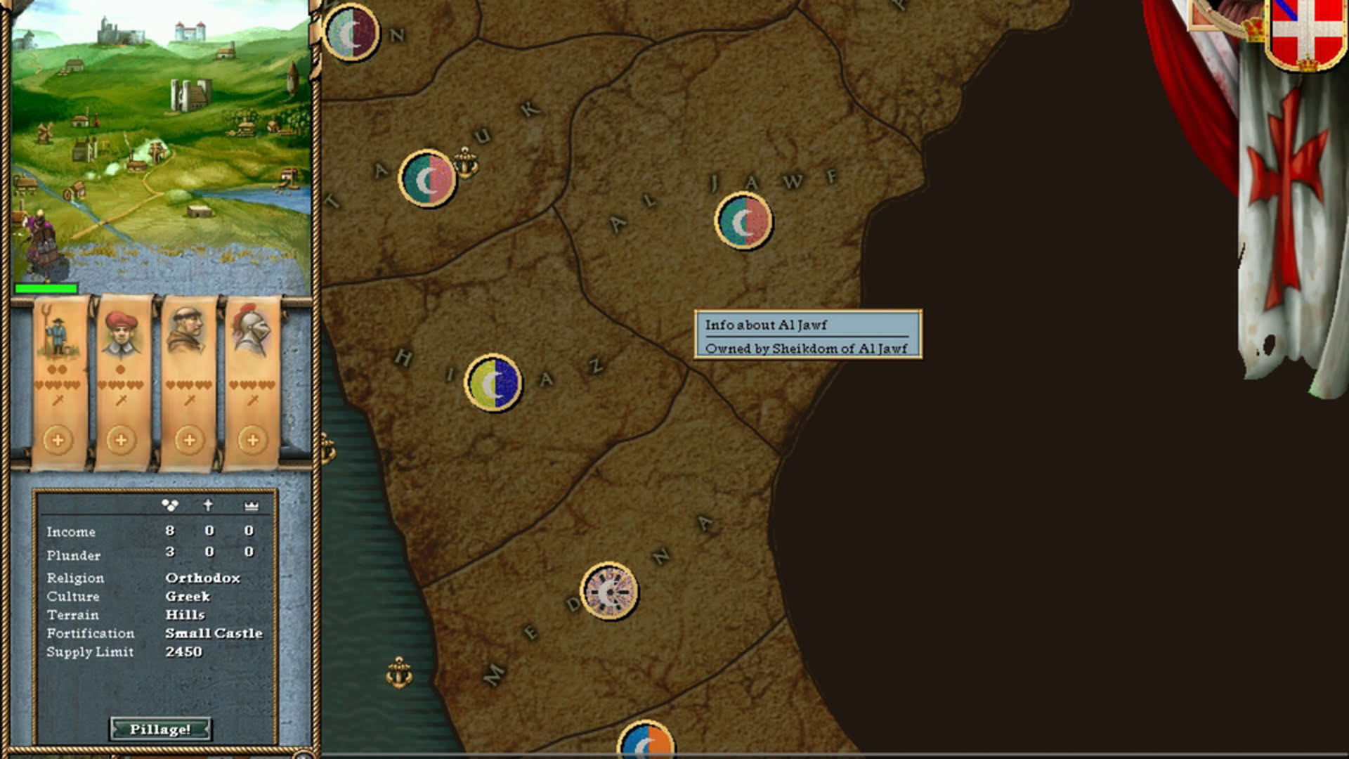This screenshot has width=1349, height=759.
Task: Click the Hills terrain value
Action: pyautogui.click(x=185, y=614)
